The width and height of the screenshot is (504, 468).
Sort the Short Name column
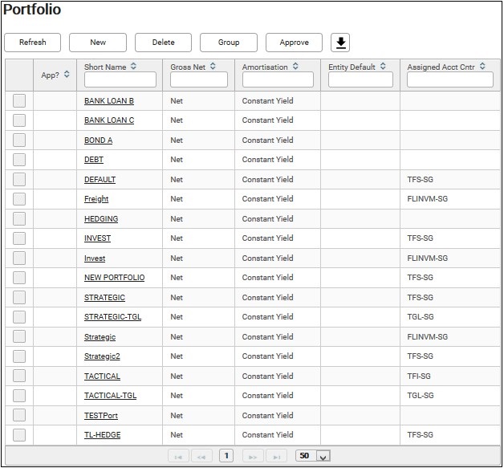133,66
